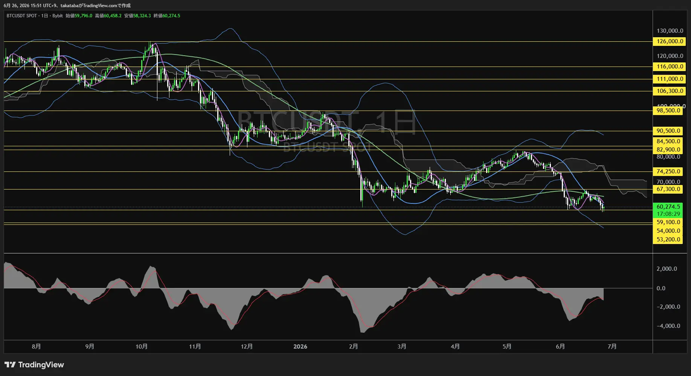
Task: Click the 7月 label on the time axis
Action: pyautogui.click(x=612, y=347)
